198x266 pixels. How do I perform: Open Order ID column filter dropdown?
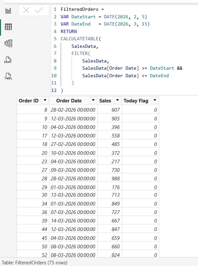pyautogui.click(x=45, y=100)
